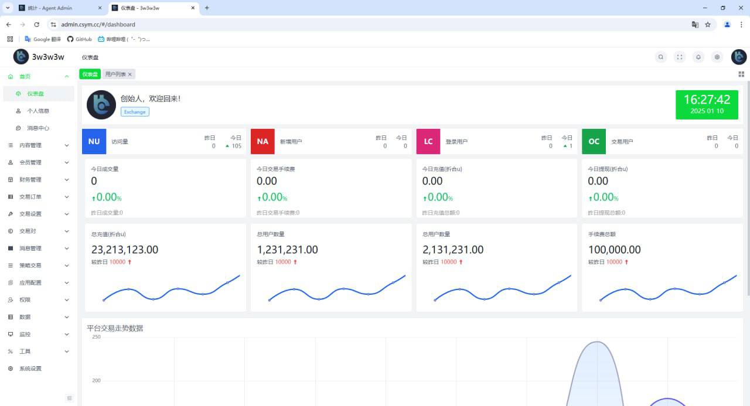This screenshot has width=750, height=406.
Task: Open 个人信息 in the sidebar
Action: 38,111
